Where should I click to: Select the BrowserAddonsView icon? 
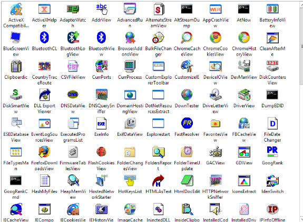pyautogui.click(x=130, y=38)
